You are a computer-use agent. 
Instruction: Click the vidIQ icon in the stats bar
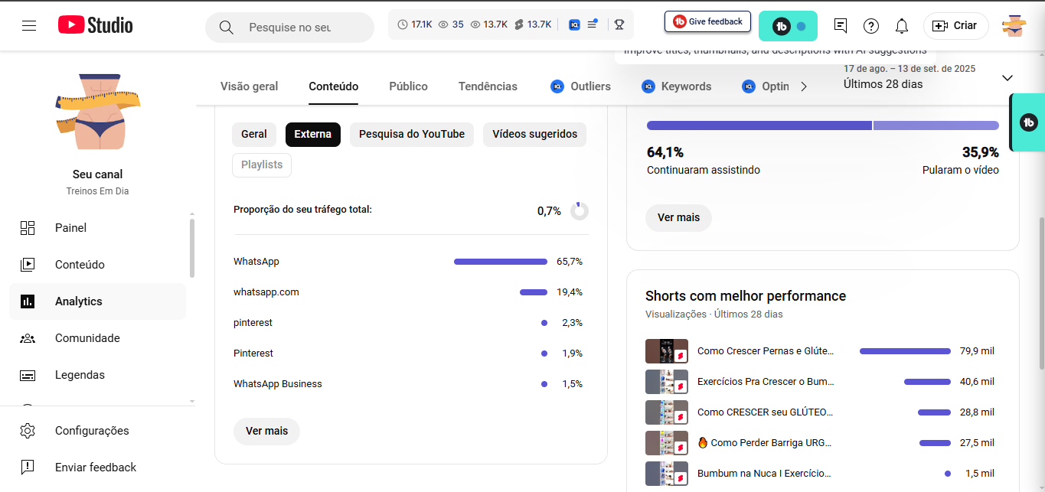click(574, 24)
